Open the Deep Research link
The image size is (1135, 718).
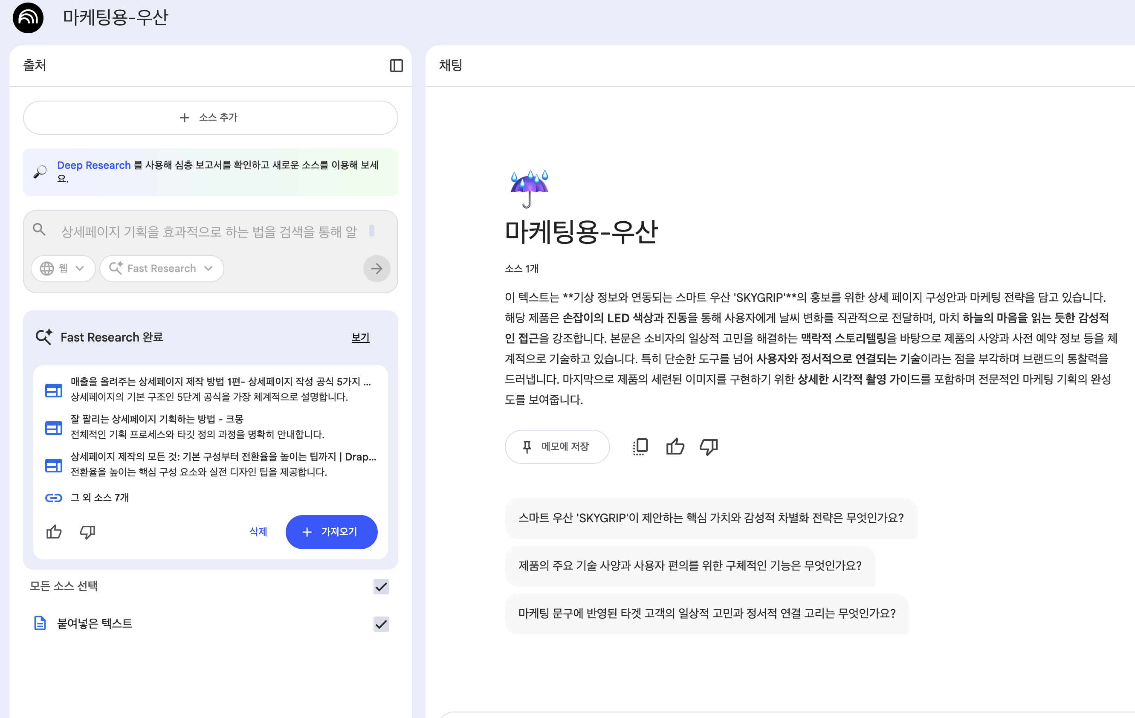[94, 165]
